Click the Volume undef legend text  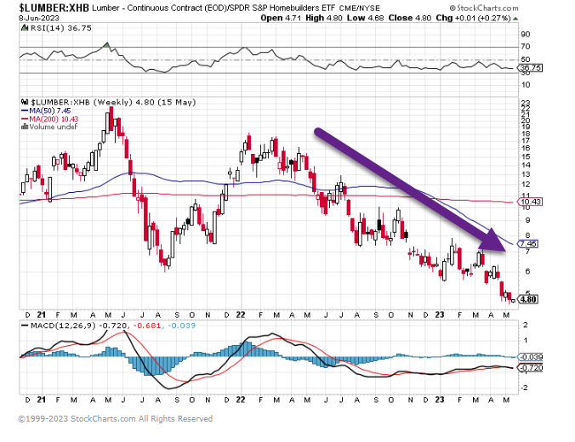pyautogui.click(x=54, y=127)
